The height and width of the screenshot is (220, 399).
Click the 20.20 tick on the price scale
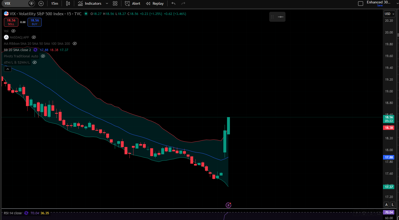tap(389, 21)
